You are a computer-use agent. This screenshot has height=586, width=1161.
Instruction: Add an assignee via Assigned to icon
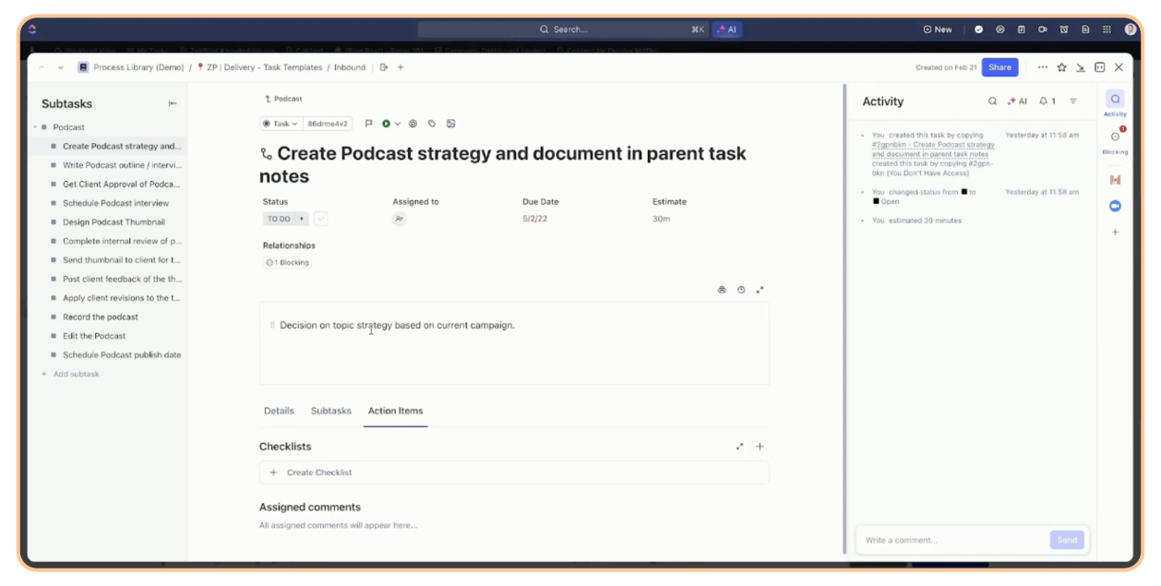[x=399, y=220]
